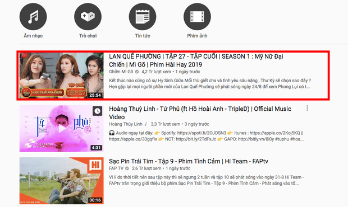Open the Tin tức news category icon
Viewport: 348px width, 207px height.
click(x=143, y=17)
